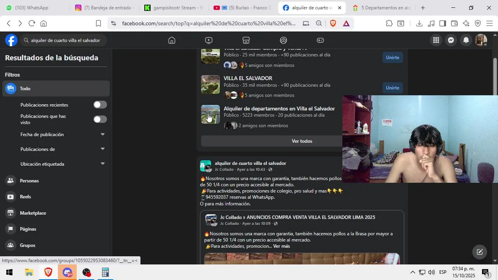This screenshot has height=280, width=498.
Task: Open Alquiler de departamentos en Villa el Salvador
Action: click(279, 108)
